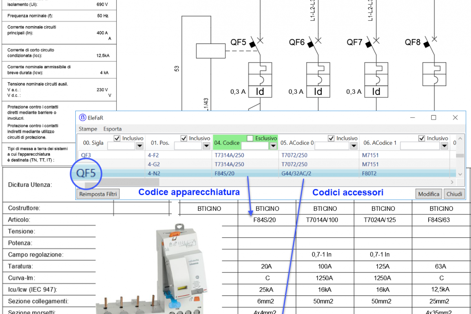
Task: Click the 'Campo regolazione:' row label
Action: [36, 255]
